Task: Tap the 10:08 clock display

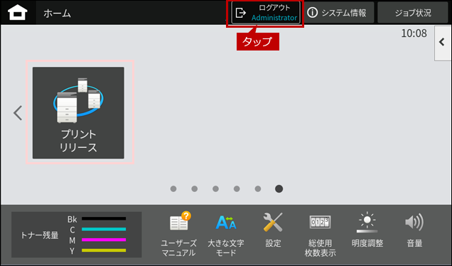Action: [414, 33]
